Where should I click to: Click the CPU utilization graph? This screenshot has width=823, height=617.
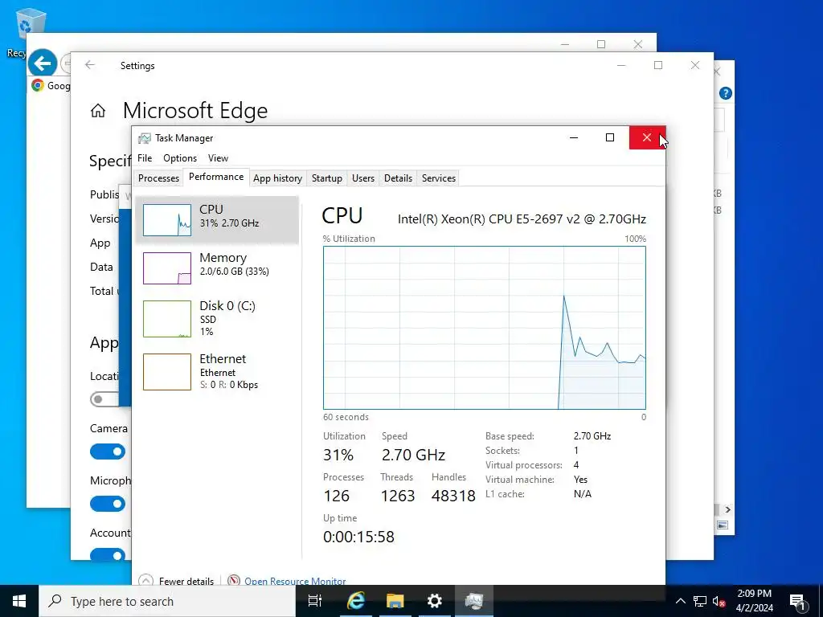pyautogui.click(x=485, y=328)
